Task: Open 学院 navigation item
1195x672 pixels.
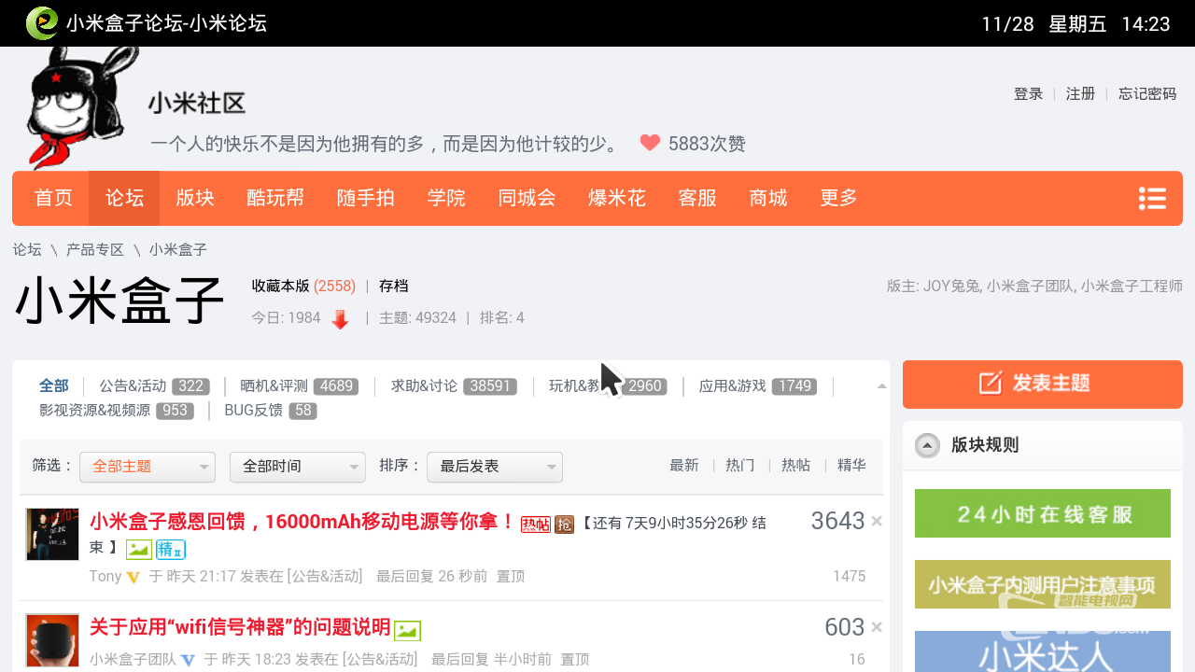Action: coord(446,198)
